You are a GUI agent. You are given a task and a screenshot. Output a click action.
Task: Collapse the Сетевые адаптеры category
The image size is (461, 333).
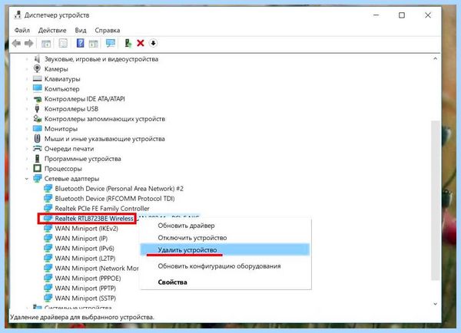click(x=27, y=179)
